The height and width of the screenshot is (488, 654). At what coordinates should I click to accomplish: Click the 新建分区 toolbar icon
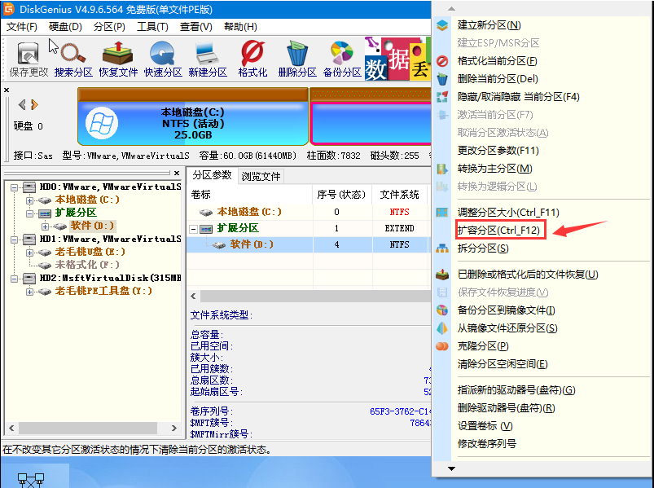208,59
